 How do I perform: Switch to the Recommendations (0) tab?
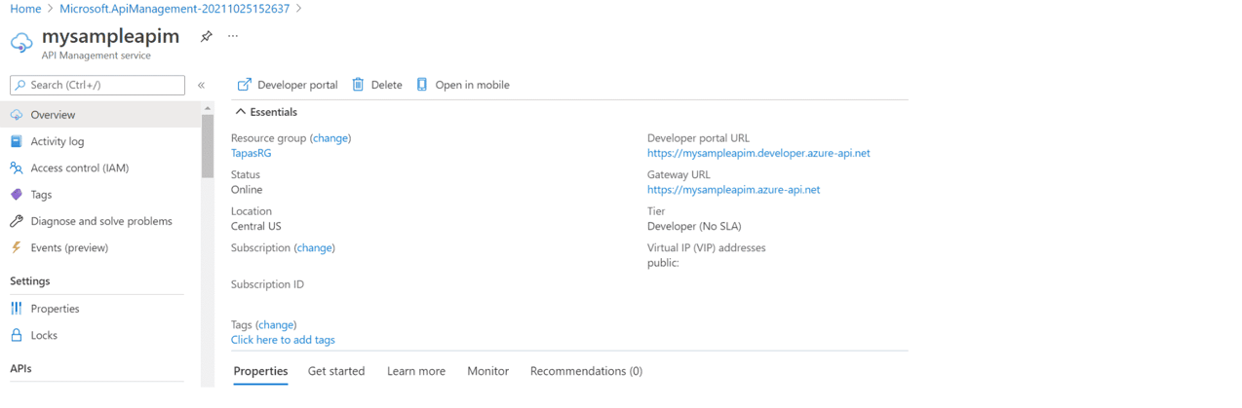coord(586,371)
